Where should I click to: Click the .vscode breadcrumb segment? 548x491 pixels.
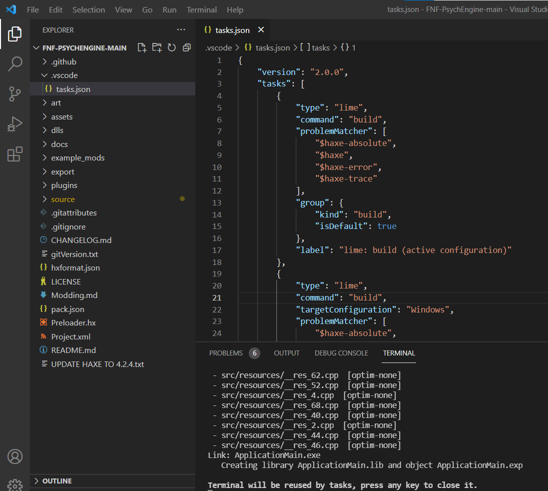(219, 47)
